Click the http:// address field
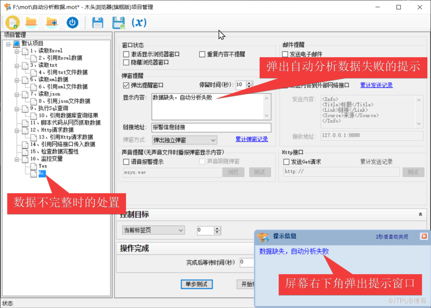431x308 pixels. coord(341,172)
